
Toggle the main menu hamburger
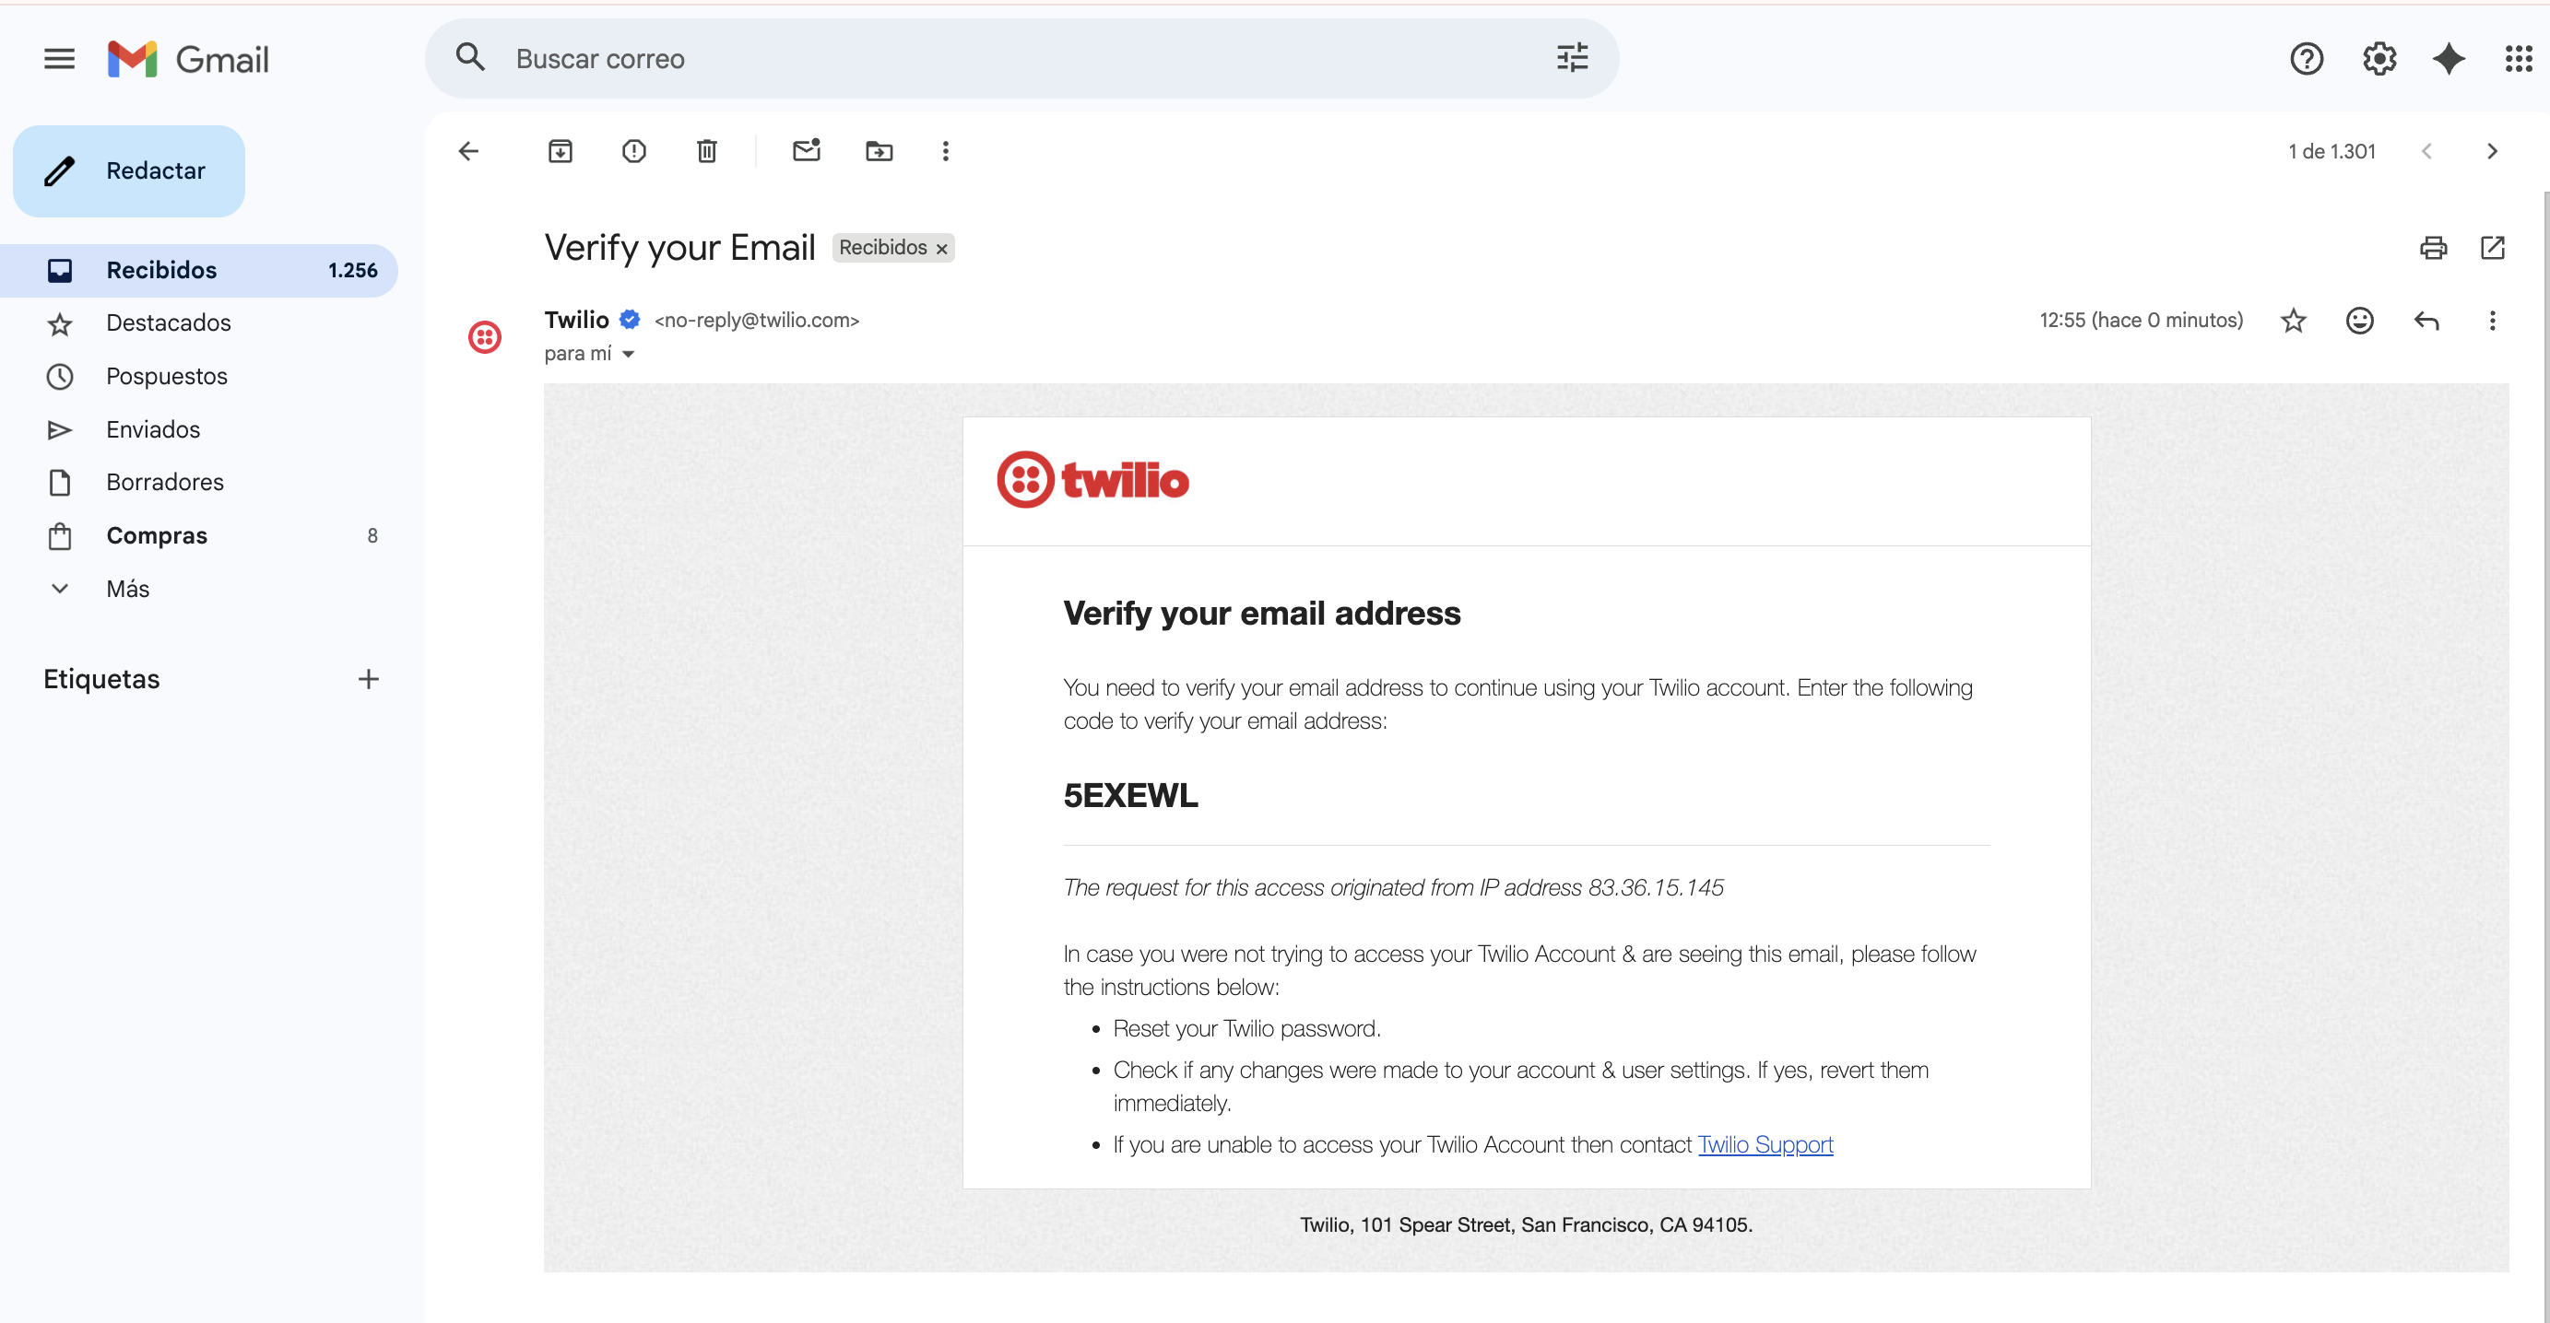(59, 59)
